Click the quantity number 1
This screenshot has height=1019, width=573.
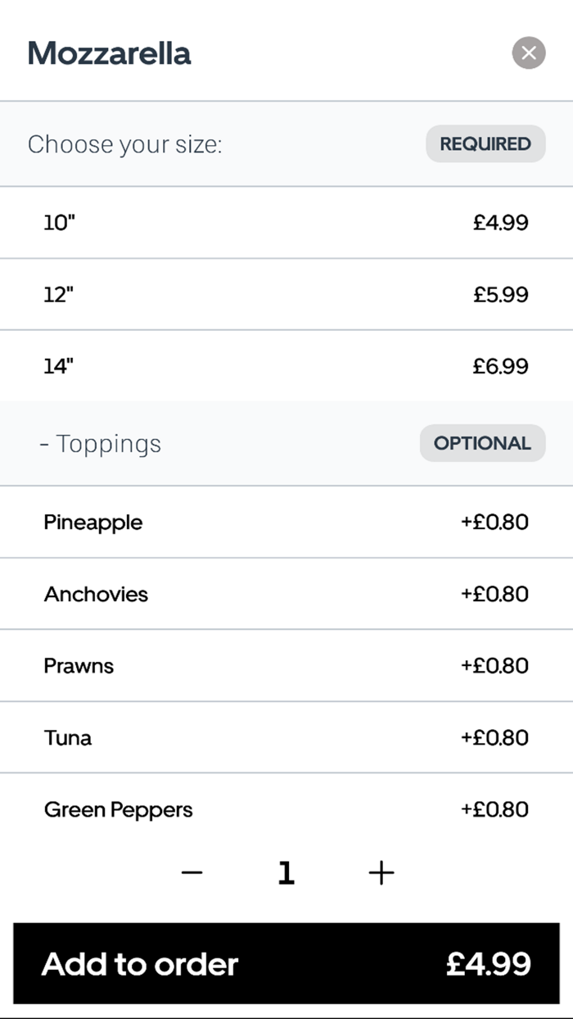[286, 873]
